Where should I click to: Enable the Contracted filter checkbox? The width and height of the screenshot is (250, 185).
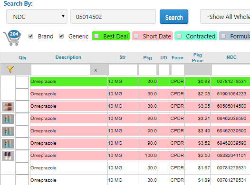[179, 36]
